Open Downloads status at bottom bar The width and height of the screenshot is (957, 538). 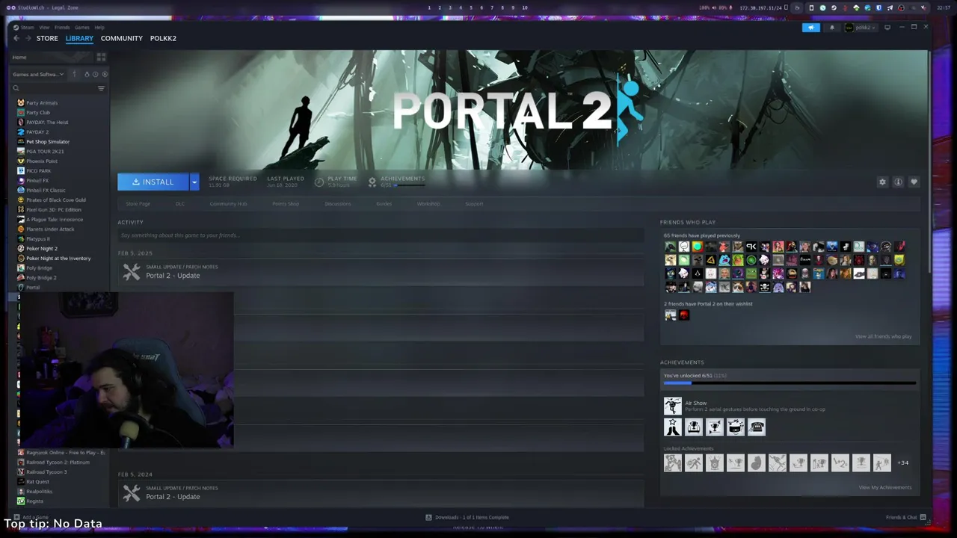coord(467,517)
